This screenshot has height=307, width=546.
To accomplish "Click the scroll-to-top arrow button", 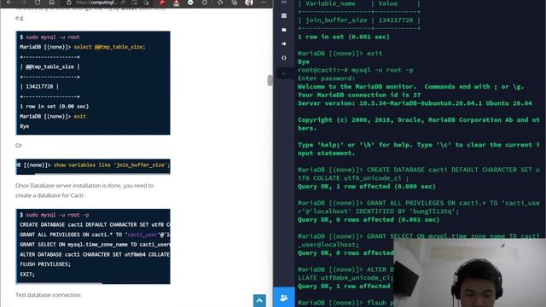I will (x=259, y=301).
